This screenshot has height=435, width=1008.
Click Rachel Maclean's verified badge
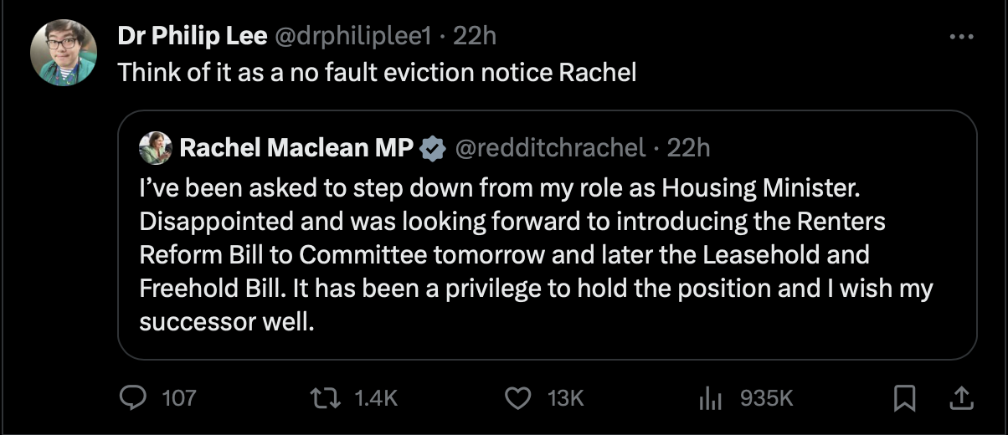[x=432, y=148]
